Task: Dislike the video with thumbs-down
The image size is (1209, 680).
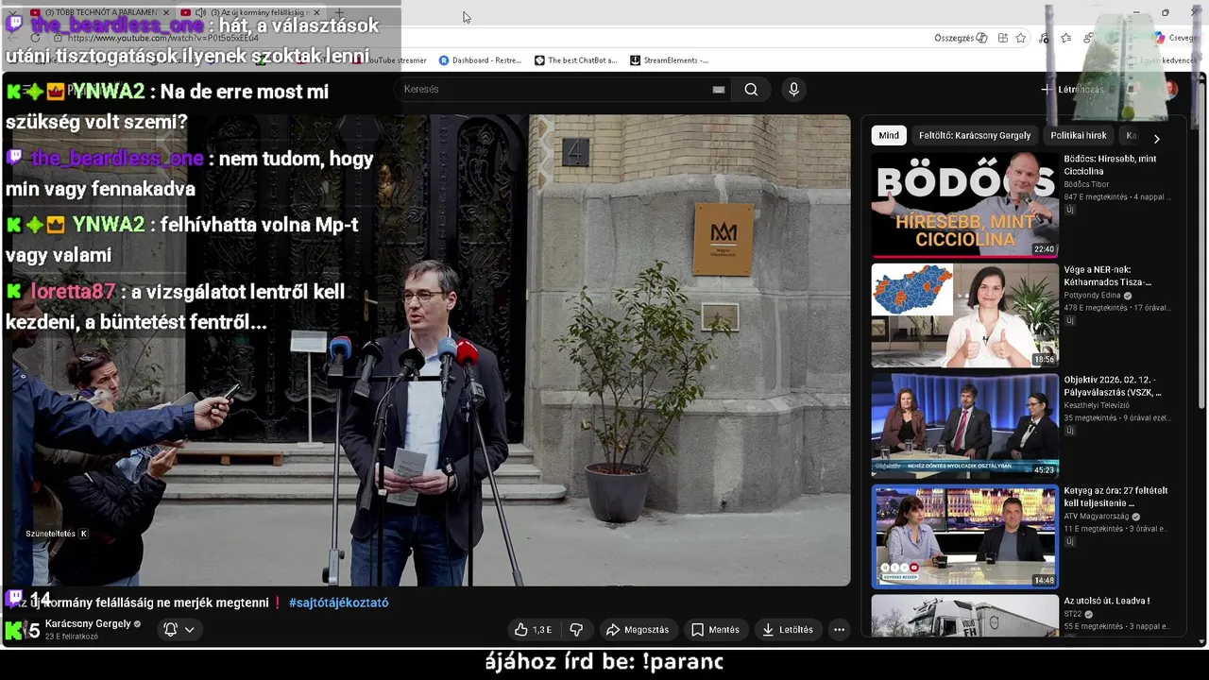Action: click(x=576, y=630)
